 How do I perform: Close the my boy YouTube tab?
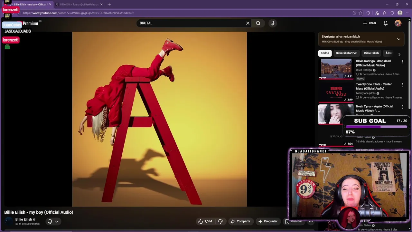click(50, 5)
